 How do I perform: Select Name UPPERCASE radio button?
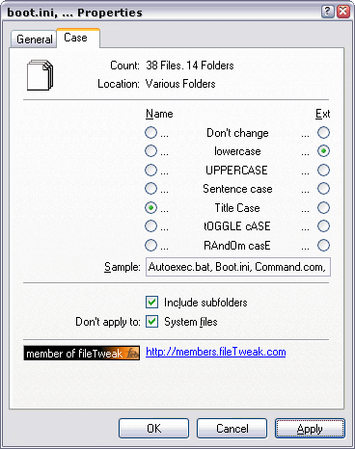[x=150, y=170]
